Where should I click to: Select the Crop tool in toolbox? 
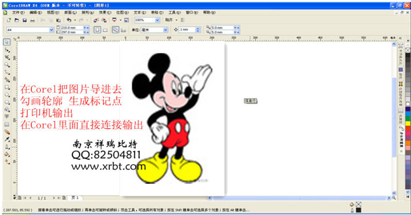pyautogui.click(x=7, y=57)
